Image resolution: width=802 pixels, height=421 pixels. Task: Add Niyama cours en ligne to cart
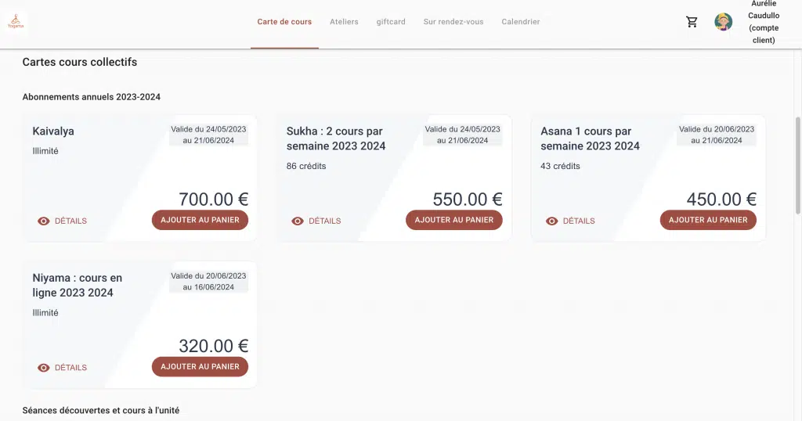click(x=200, y=366)
